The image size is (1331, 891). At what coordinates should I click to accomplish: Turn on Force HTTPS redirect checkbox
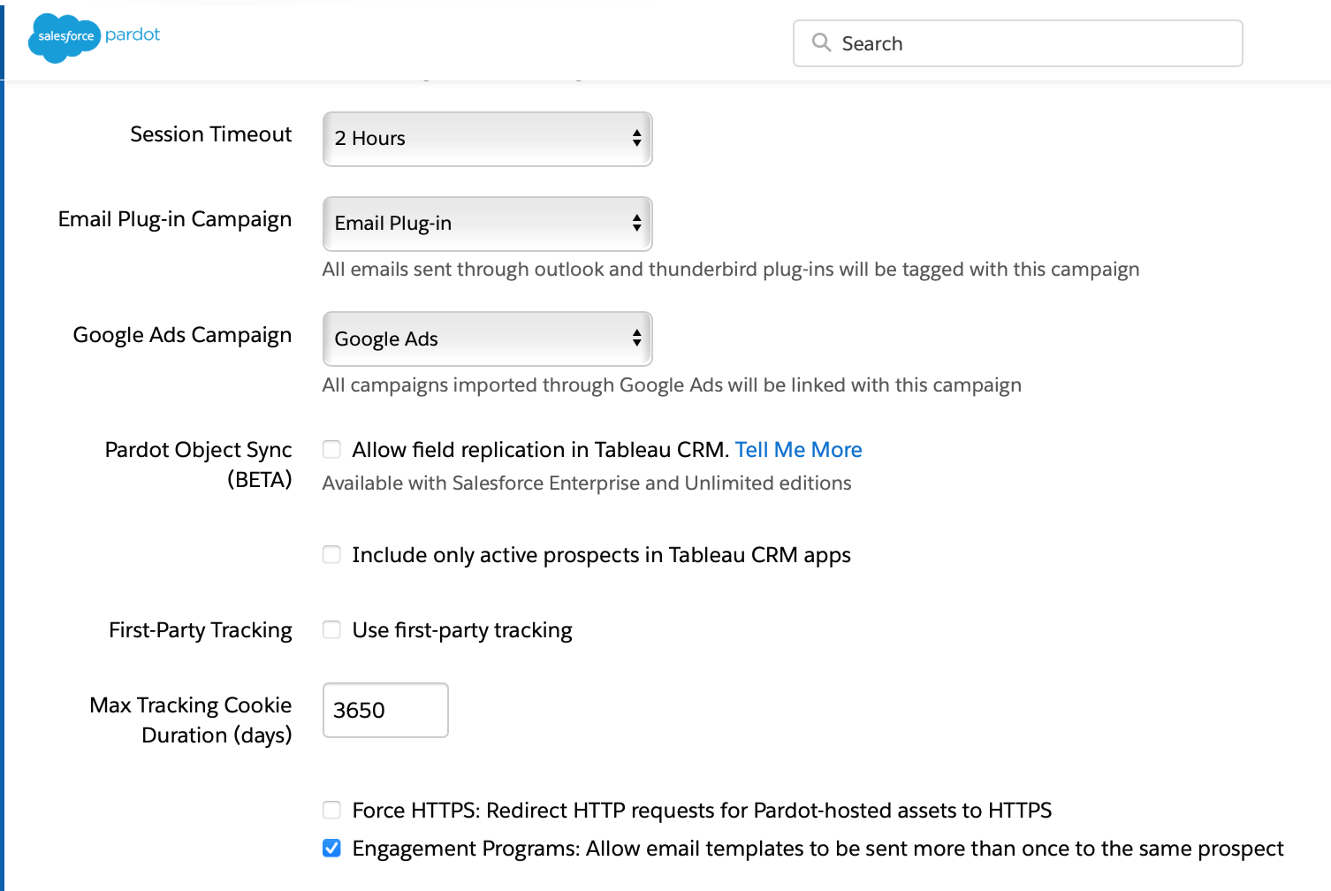coord(331,811)
